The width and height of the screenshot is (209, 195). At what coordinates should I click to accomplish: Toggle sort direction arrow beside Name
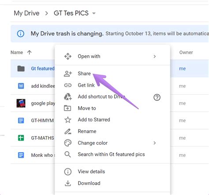30,52
